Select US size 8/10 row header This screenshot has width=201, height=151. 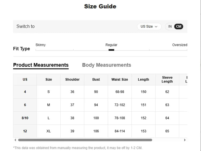(25, 118)
